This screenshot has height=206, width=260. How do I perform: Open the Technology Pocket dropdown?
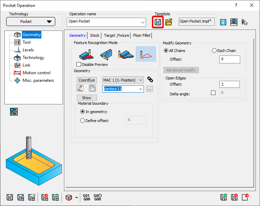(x=31, y=22)
